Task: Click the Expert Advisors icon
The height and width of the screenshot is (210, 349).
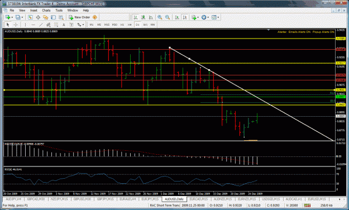Action: [95, 17]
